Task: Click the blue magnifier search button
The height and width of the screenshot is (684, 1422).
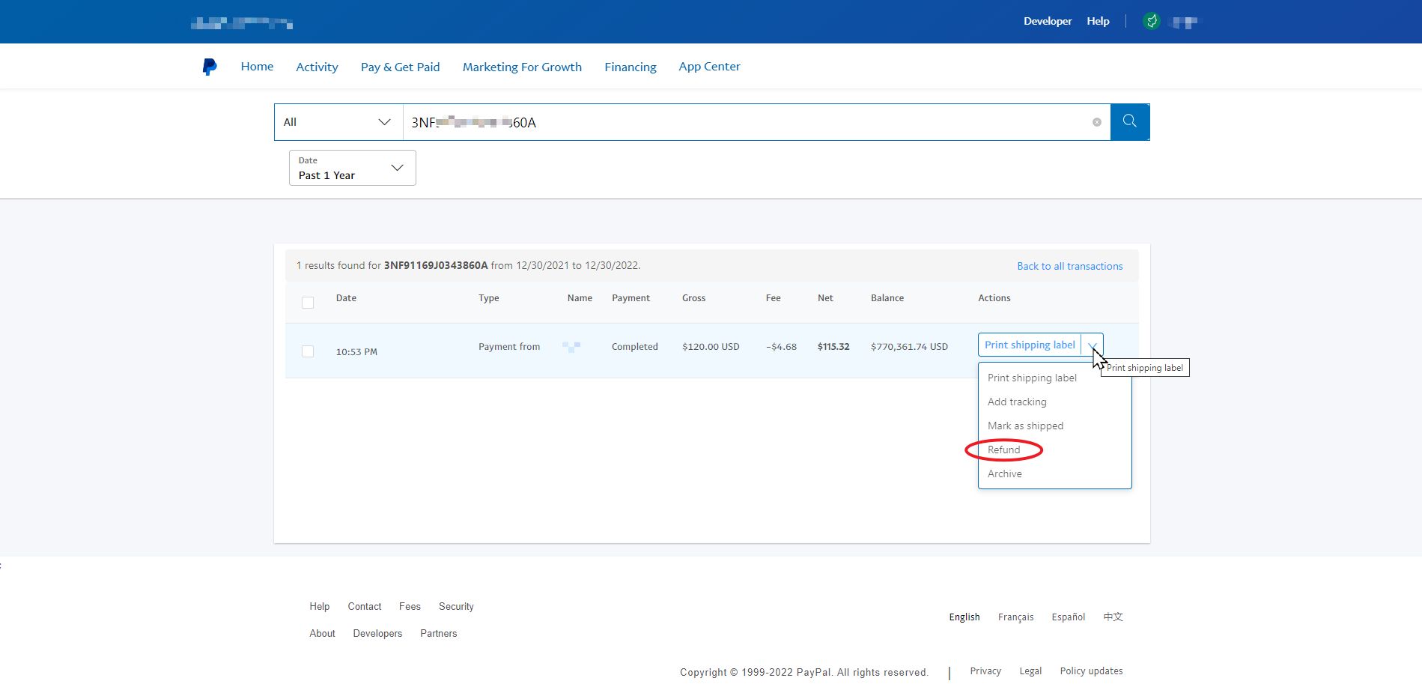Action: click(x=1129, y=122)
